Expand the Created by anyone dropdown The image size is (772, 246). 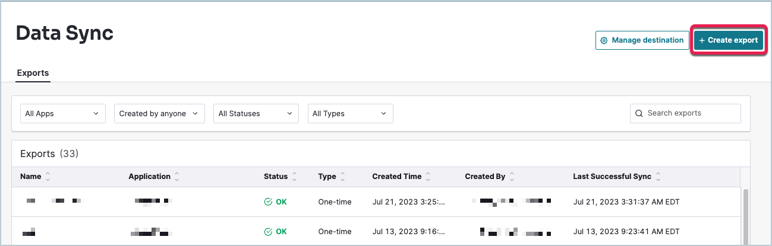pos(159,113)
